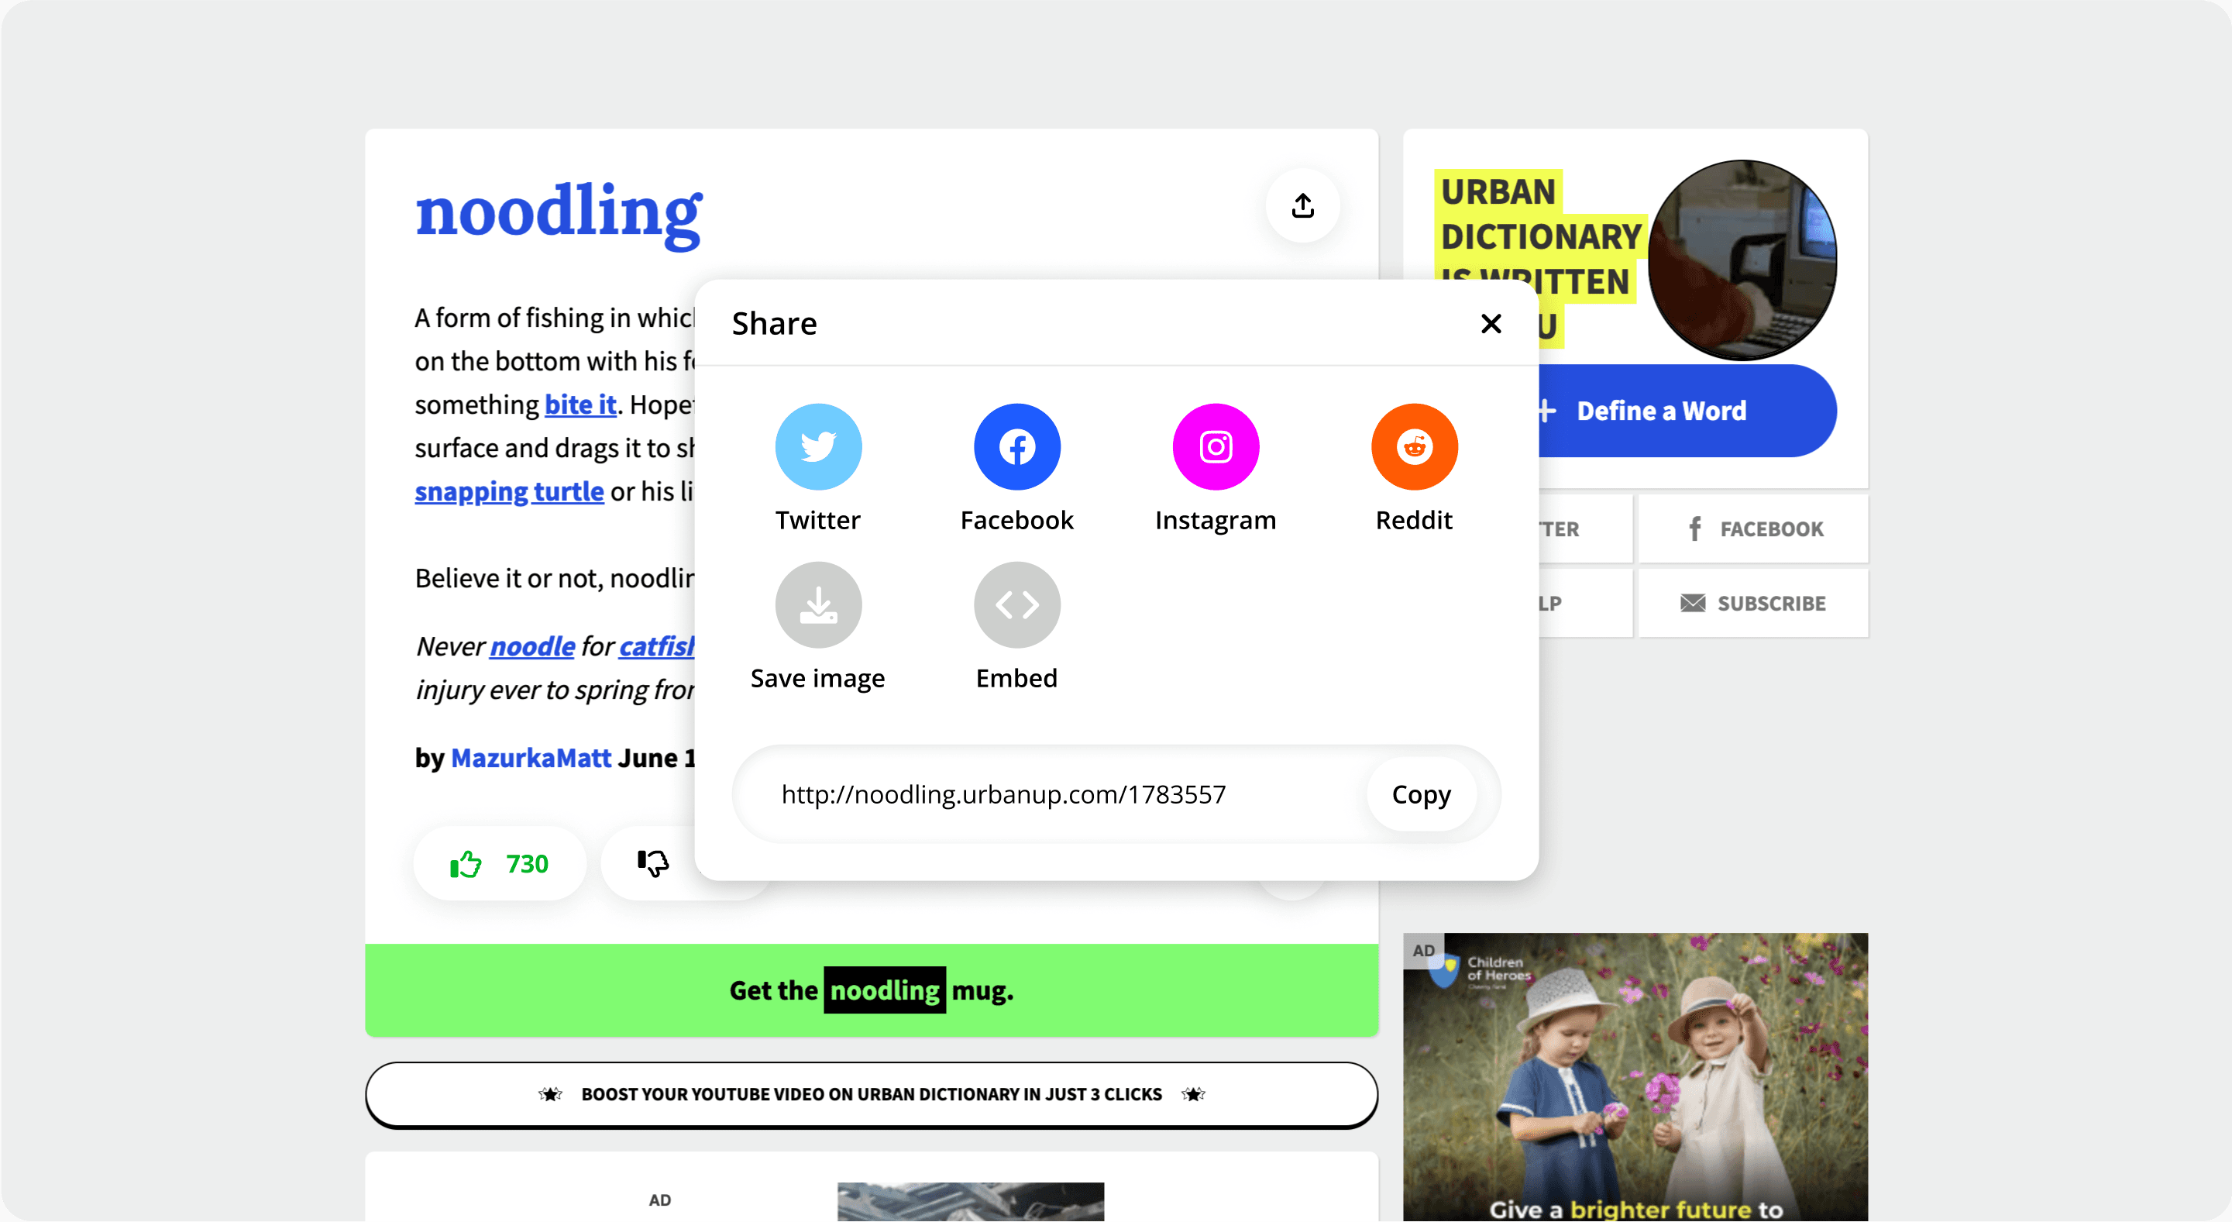This screenshot has width=2232, height=1222.
Task: Copy the share URL
Action: click(1420, 795)
